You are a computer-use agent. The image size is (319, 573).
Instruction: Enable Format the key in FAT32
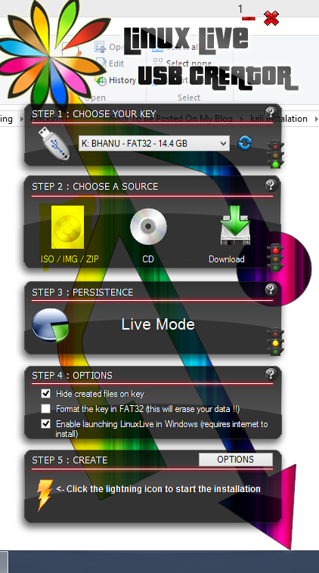click(45, 408)
